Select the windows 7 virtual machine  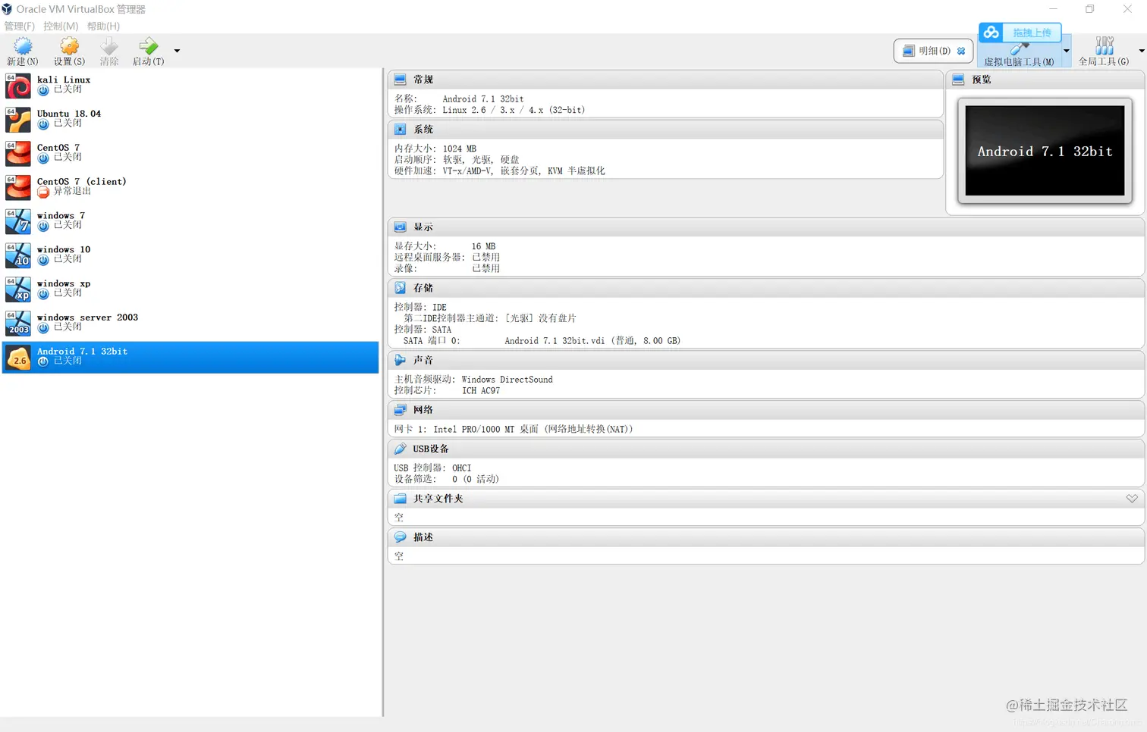point(190,221)
